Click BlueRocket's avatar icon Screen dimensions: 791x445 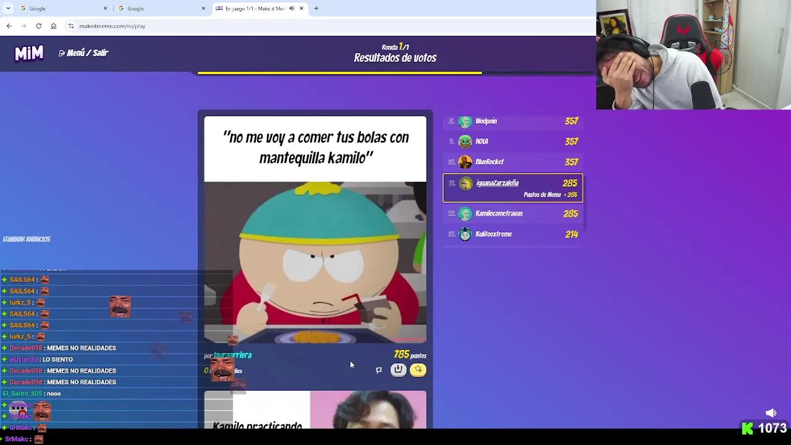click(x=465, y=162)
